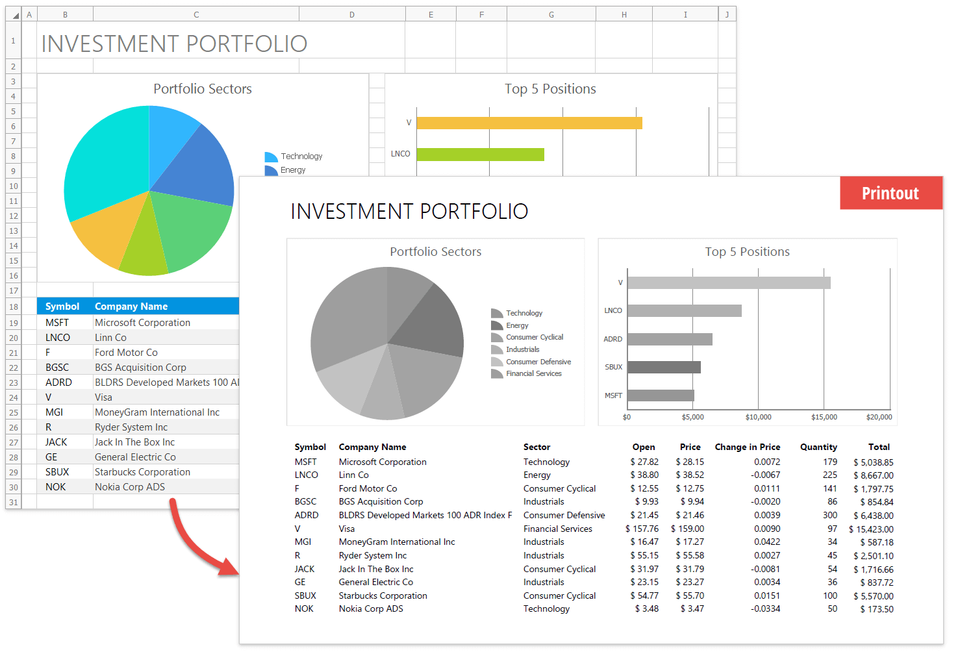Click the select-all corner of the spreadsheet
960x652 pixels.
[14, 14]
